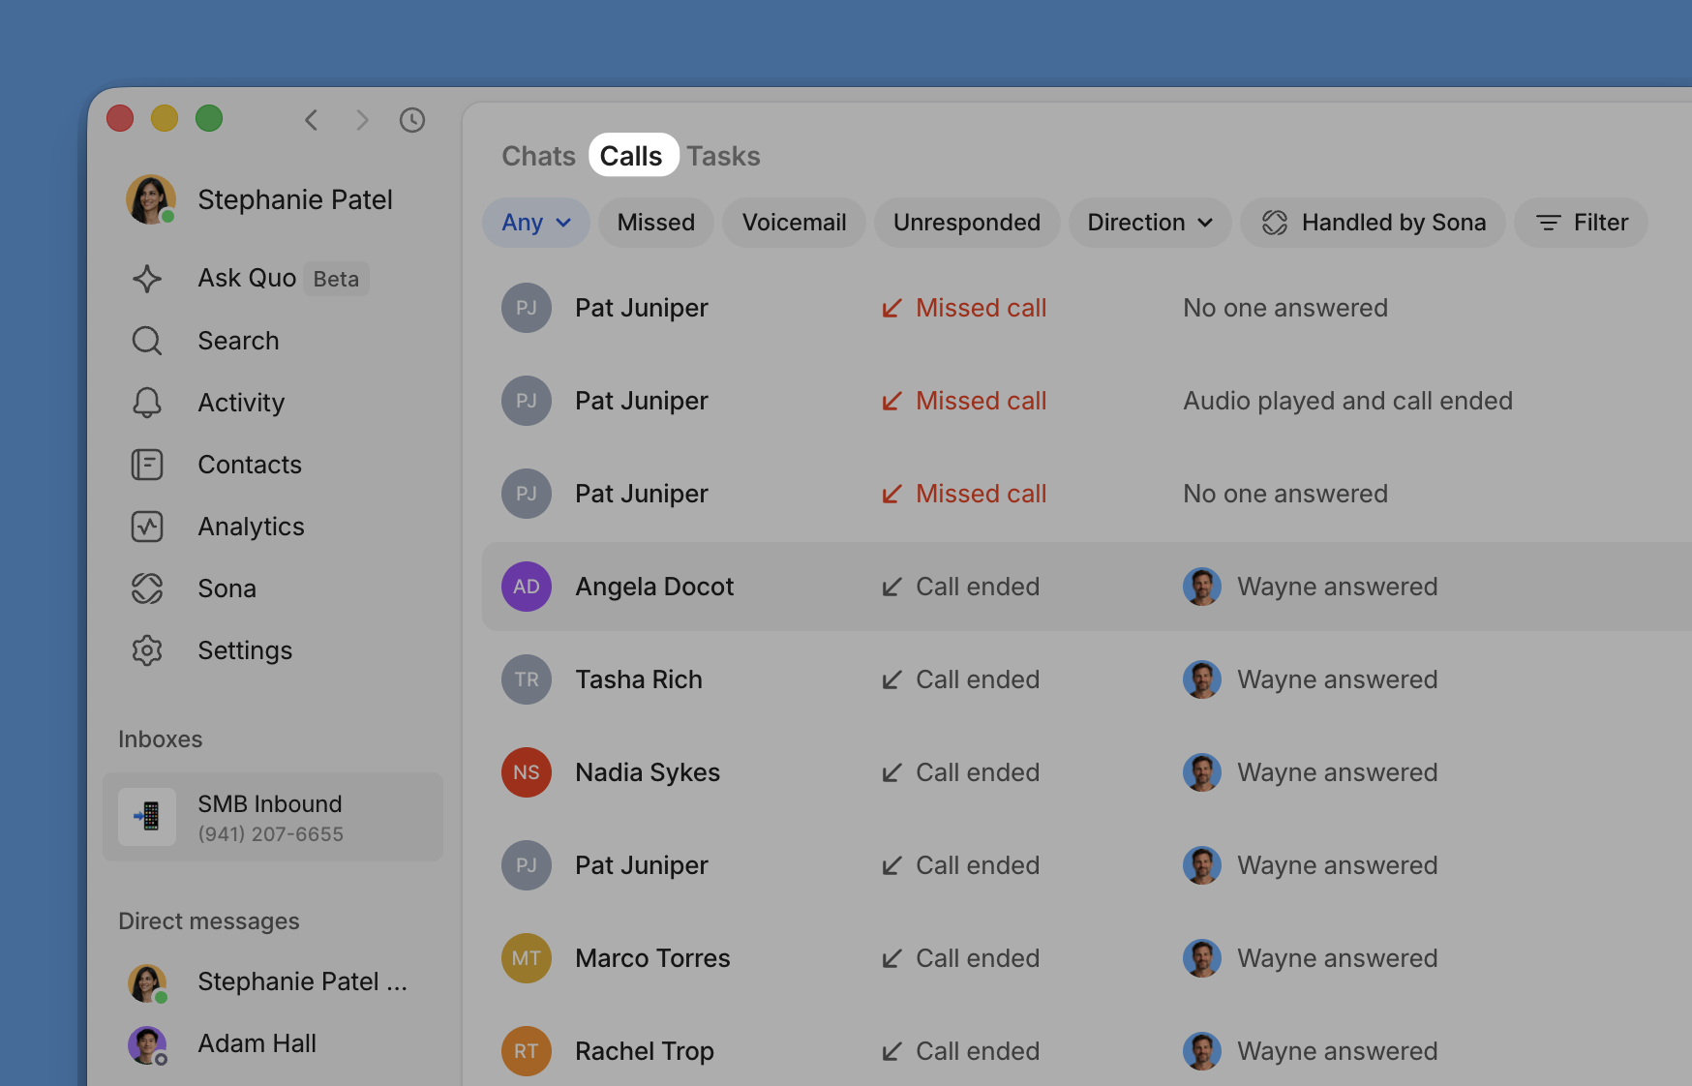Open the Filter button
1692x1086 pixels.
[x=1582, y=223]
